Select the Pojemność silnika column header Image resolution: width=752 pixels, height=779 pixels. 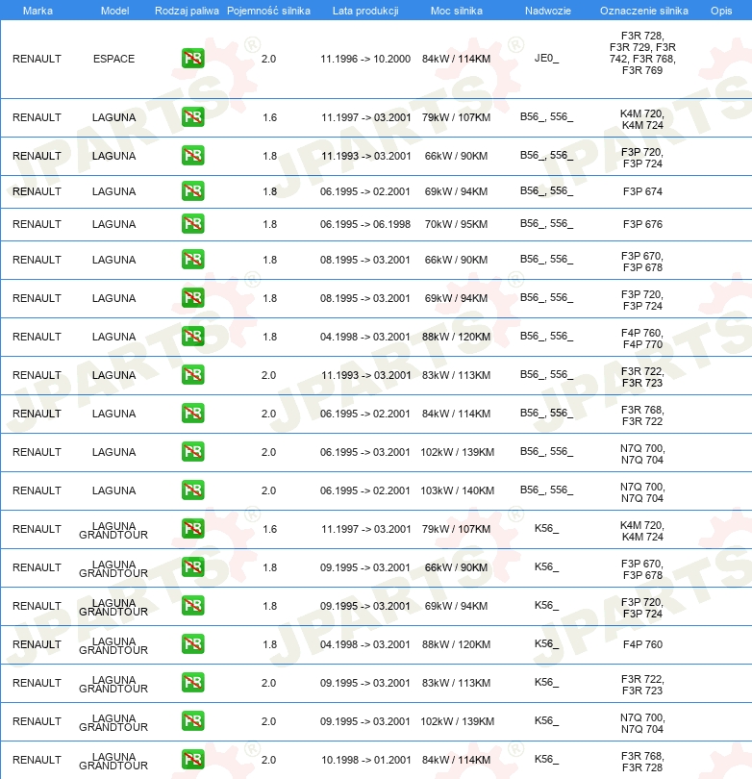click(x=268, y=11)
